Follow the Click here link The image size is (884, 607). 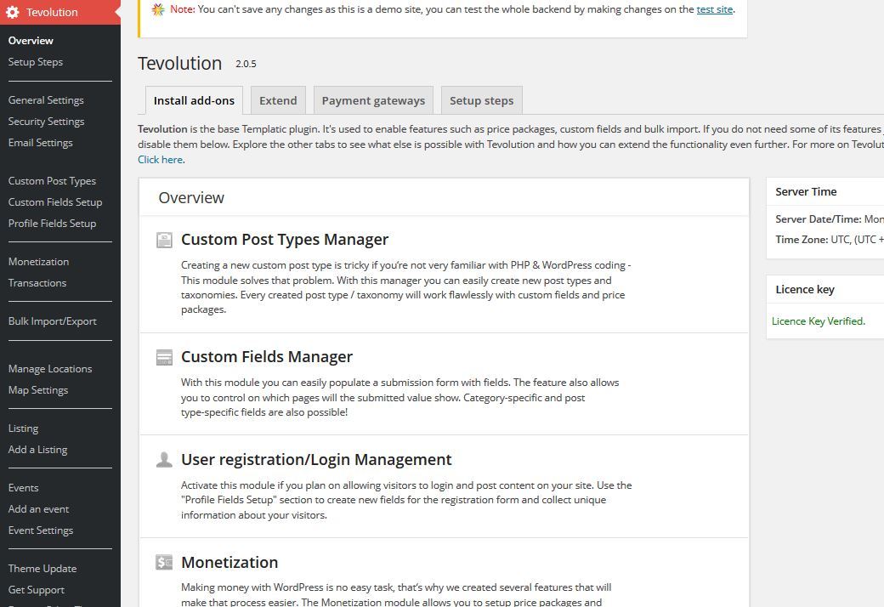tap(160, 160)
